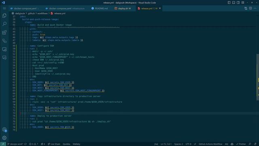The height and width of the screenshot is (146, 259).
Task: Click the rsync command line in the editor
Action: coord(77,102)
